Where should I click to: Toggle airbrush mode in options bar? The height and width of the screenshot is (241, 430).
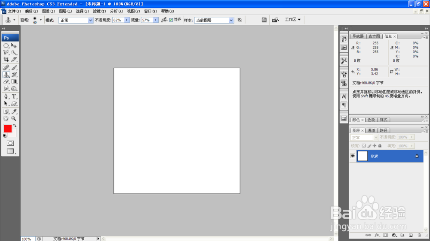[164, 20]
